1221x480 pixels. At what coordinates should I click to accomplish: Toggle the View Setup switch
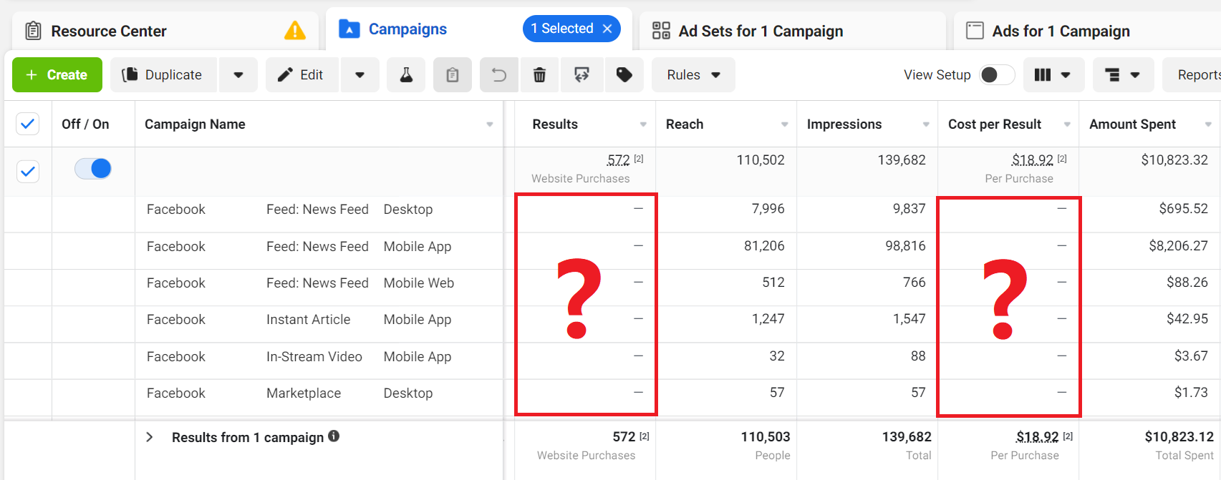[x=997, y=75]
